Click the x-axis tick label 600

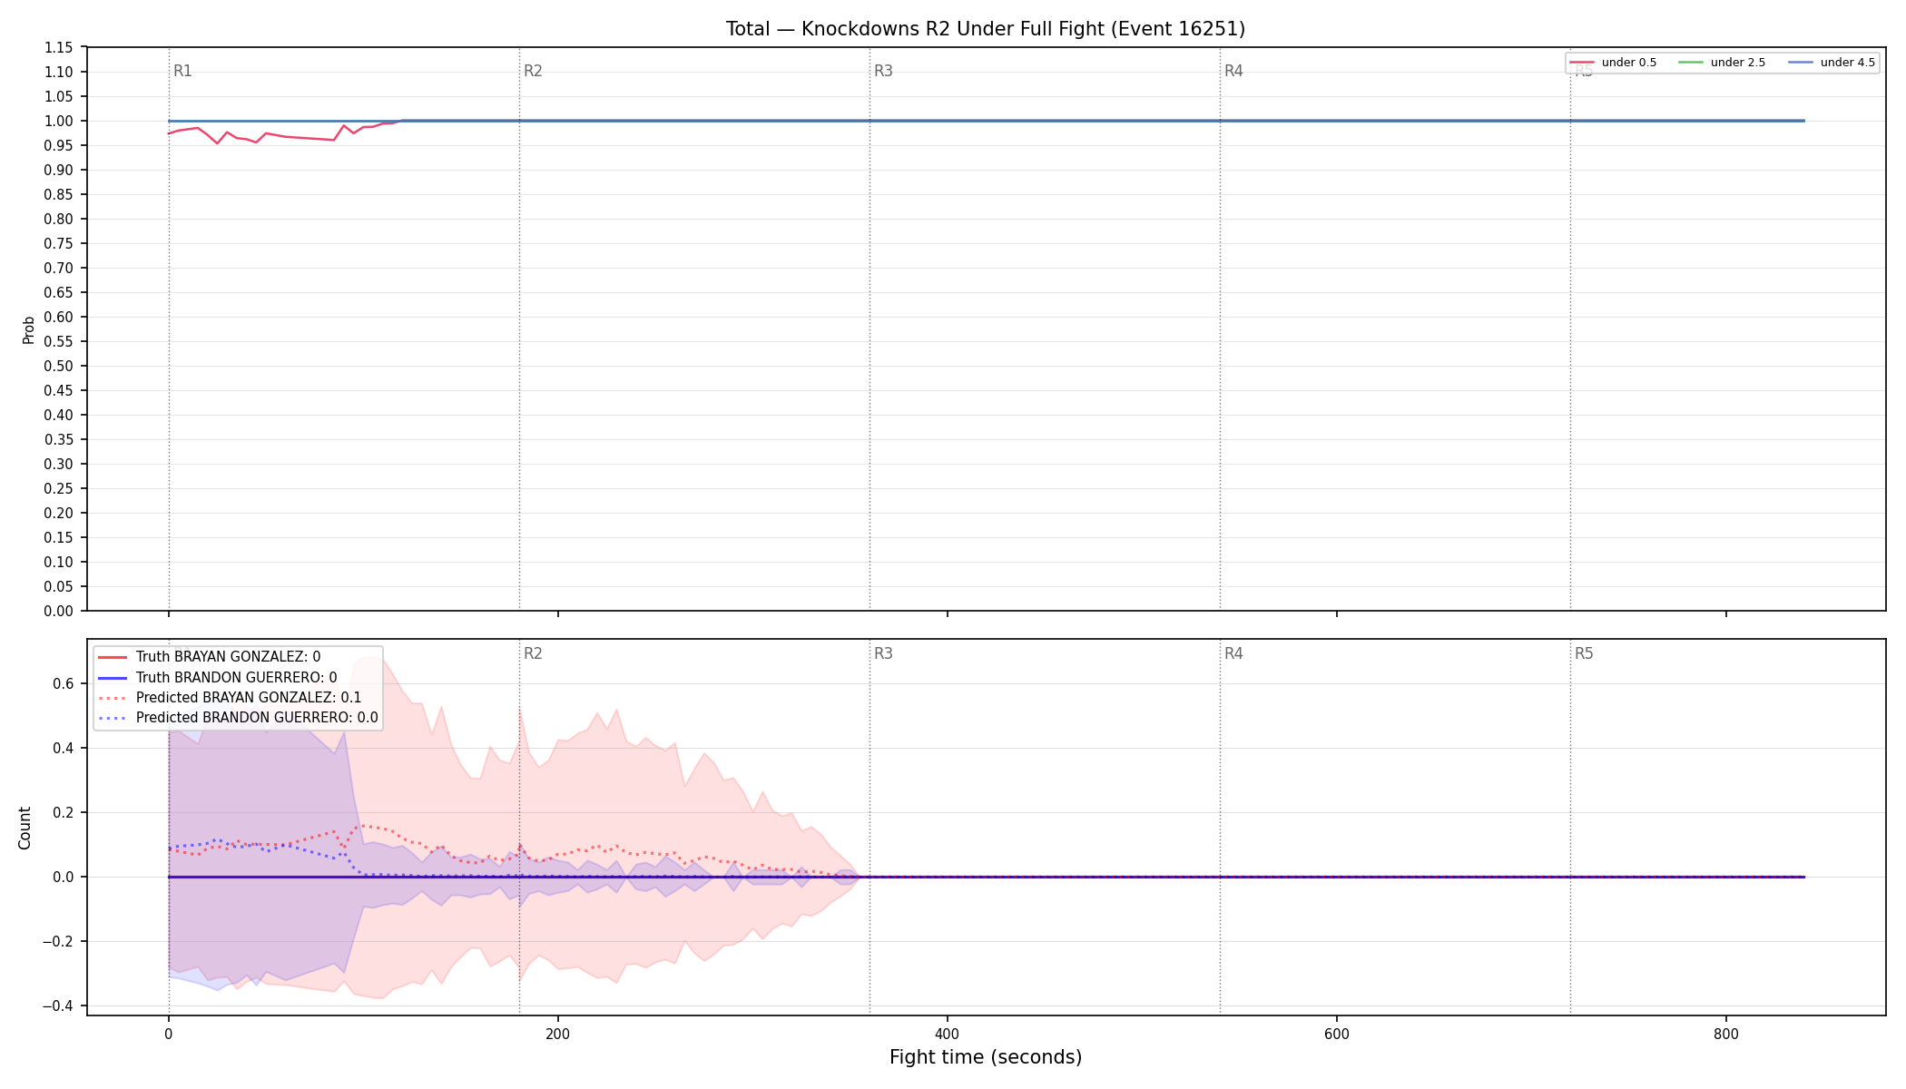click(x=1336, y=1034)
